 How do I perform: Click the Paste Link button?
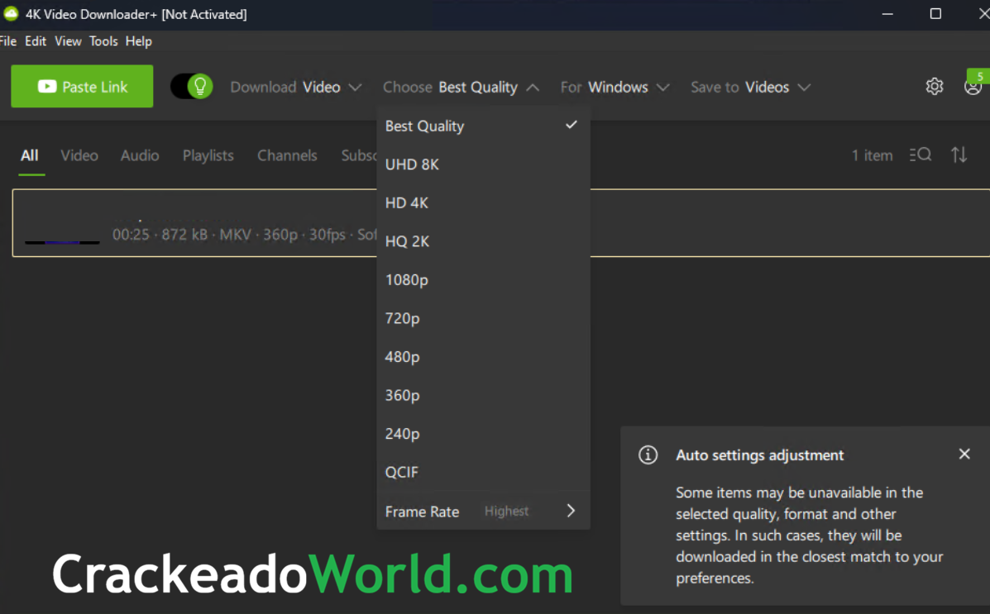pyautogui.click(x=82, y=87)
